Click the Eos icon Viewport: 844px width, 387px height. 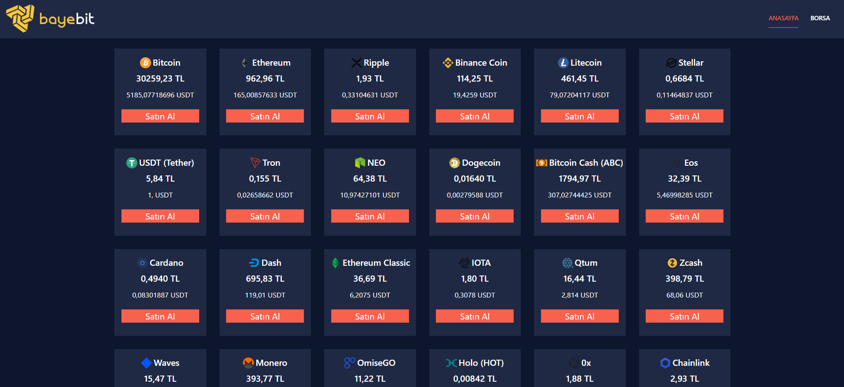click(677, 163)
